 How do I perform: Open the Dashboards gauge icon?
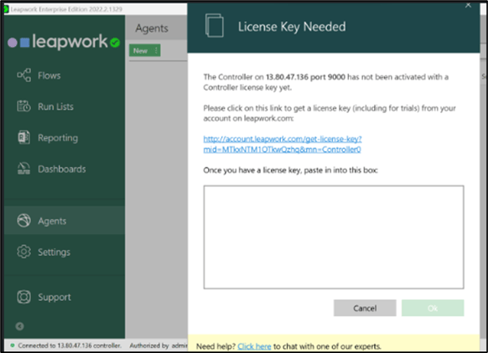24,169
